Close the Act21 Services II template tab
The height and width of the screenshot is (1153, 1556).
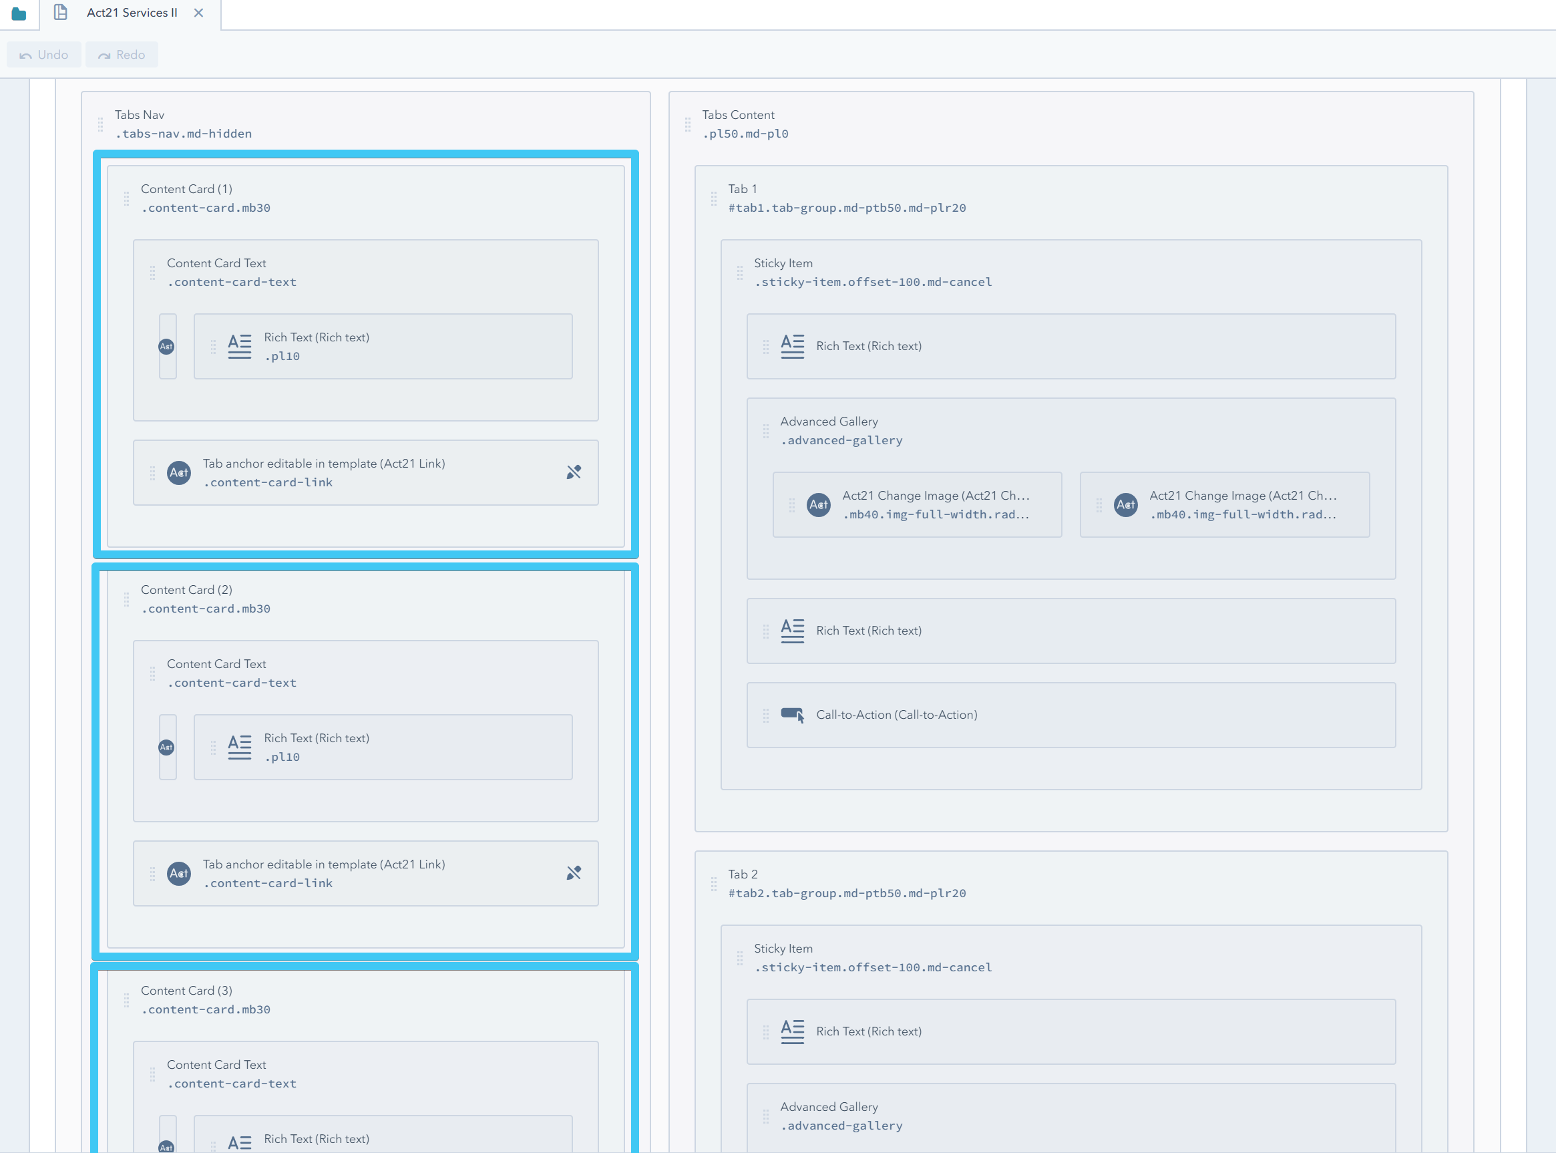pyautogui.click(x=198, y=12)
